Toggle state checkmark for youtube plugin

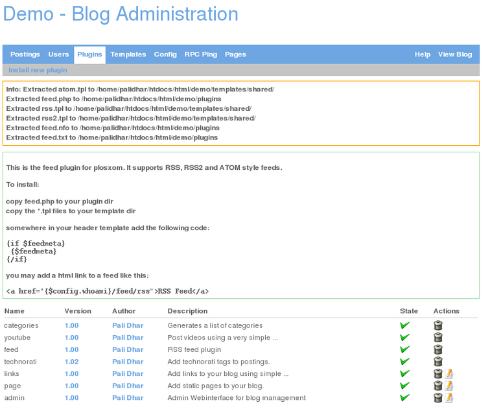point(404,338)
